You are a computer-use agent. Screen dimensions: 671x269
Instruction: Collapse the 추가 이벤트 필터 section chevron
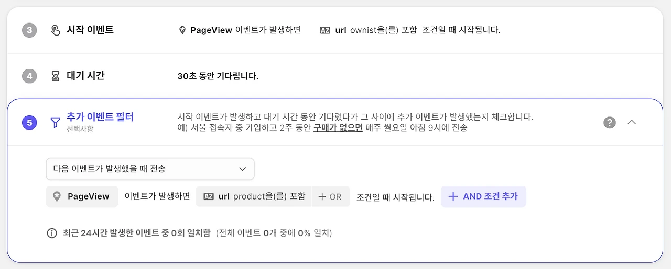point(632,122)
